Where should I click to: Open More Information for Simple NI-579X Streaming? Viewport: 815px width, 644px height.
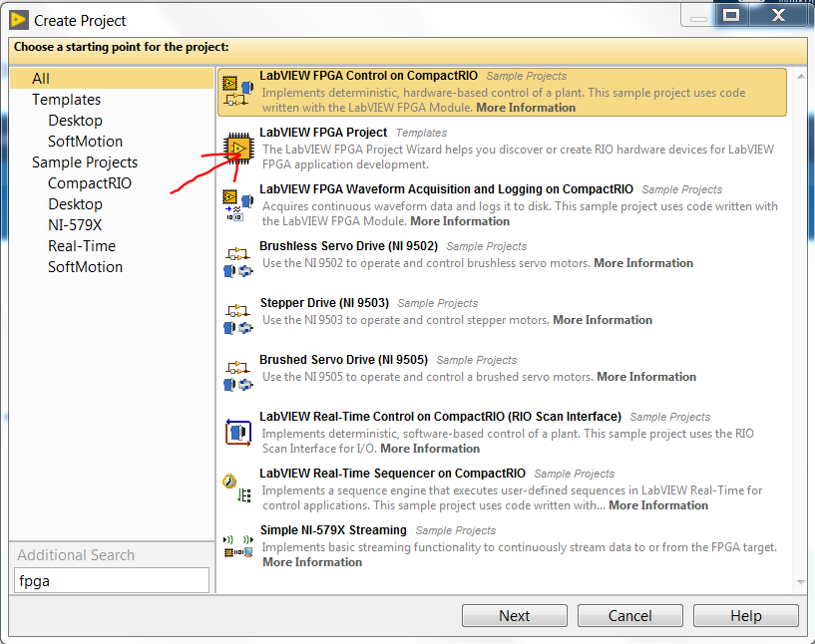coord(312,562)
